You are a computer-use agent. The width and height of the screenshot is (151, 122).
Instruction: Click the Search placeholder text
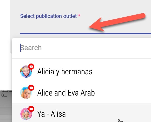coord(31,48)
